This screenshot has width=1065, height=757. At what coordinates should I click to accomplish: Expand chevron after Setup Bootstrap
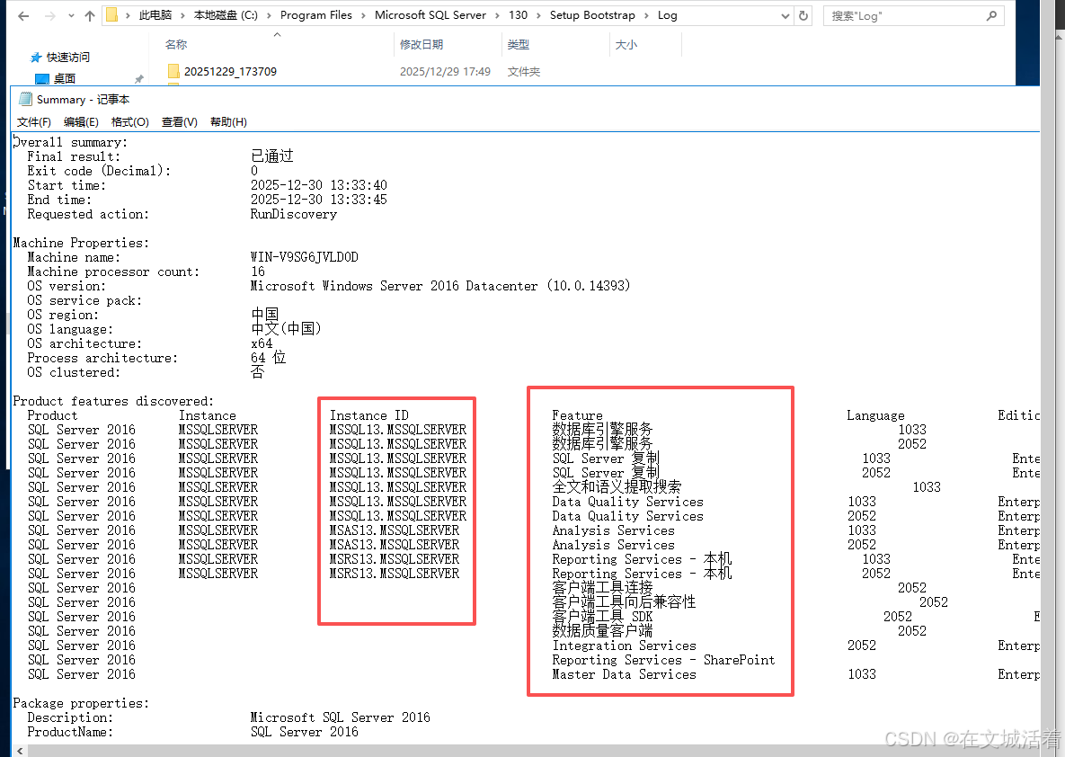click(x=646, y=15)
